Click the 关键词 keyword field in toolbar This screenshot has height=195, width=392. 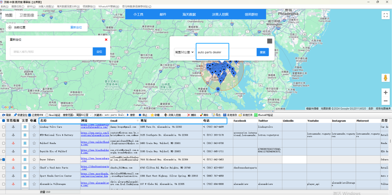114,115
